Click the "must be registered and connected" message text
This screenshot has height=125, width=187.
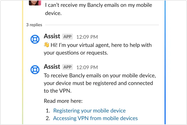point(98,83)
